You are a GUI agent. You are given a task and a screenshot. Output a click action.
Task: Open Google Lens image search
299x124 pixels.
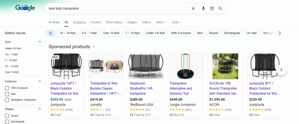click(212, 8)
